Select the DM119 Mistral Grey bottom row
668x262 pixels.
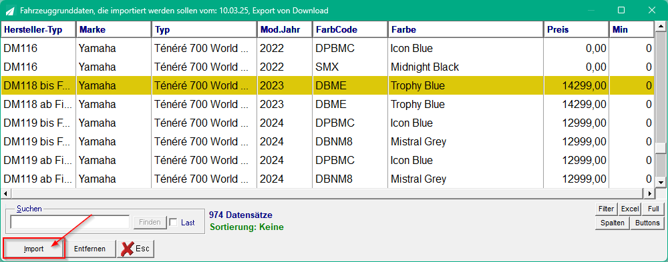(327, 179)
